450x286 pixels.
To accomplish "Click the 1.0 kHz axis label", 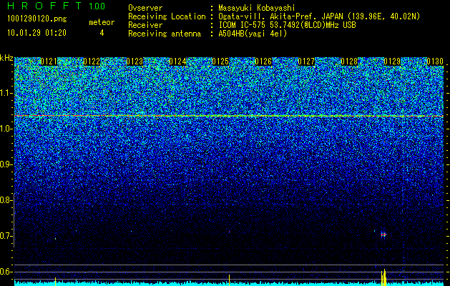I will click(x=6, y=129).
